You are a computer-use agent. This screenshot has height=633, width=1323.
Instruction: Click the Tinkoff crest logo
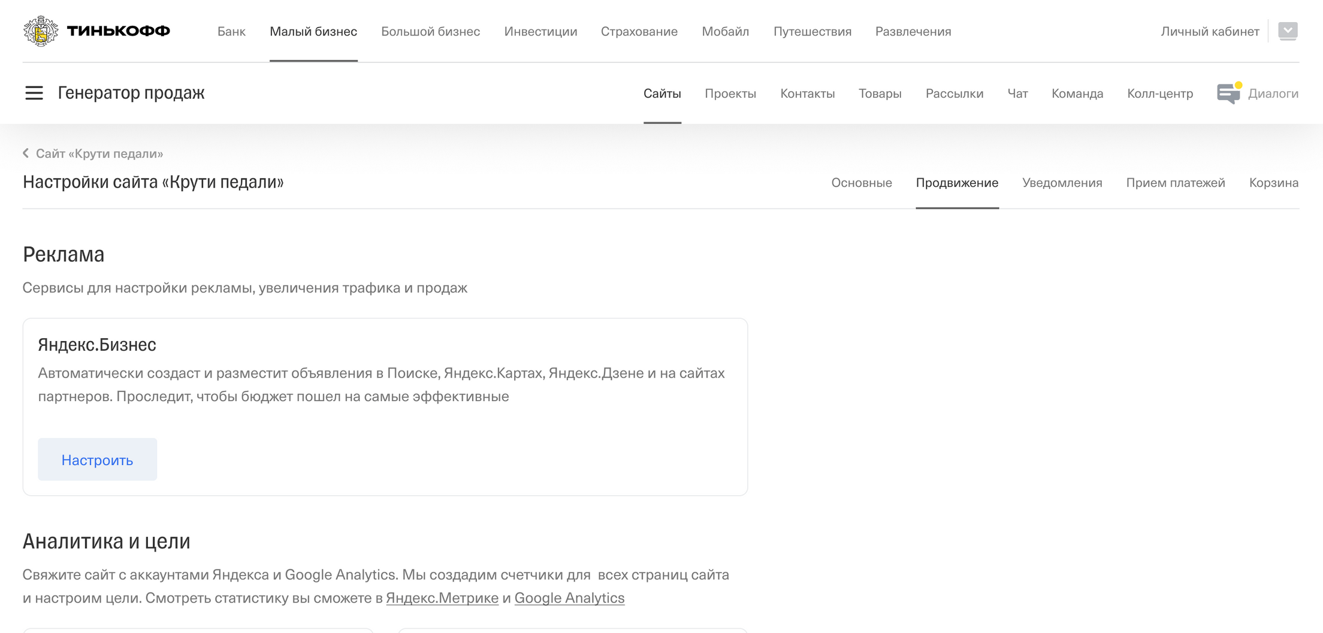[x=41, y=31]
